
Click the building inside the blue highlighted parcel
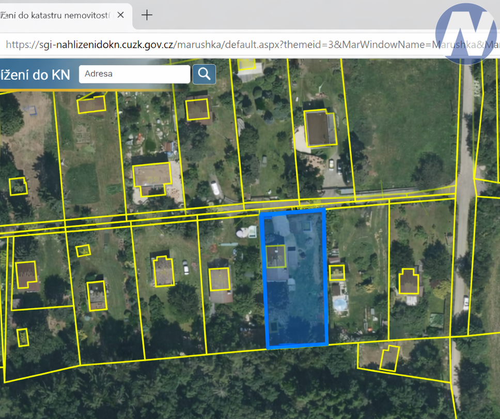(x=275, y=256)
